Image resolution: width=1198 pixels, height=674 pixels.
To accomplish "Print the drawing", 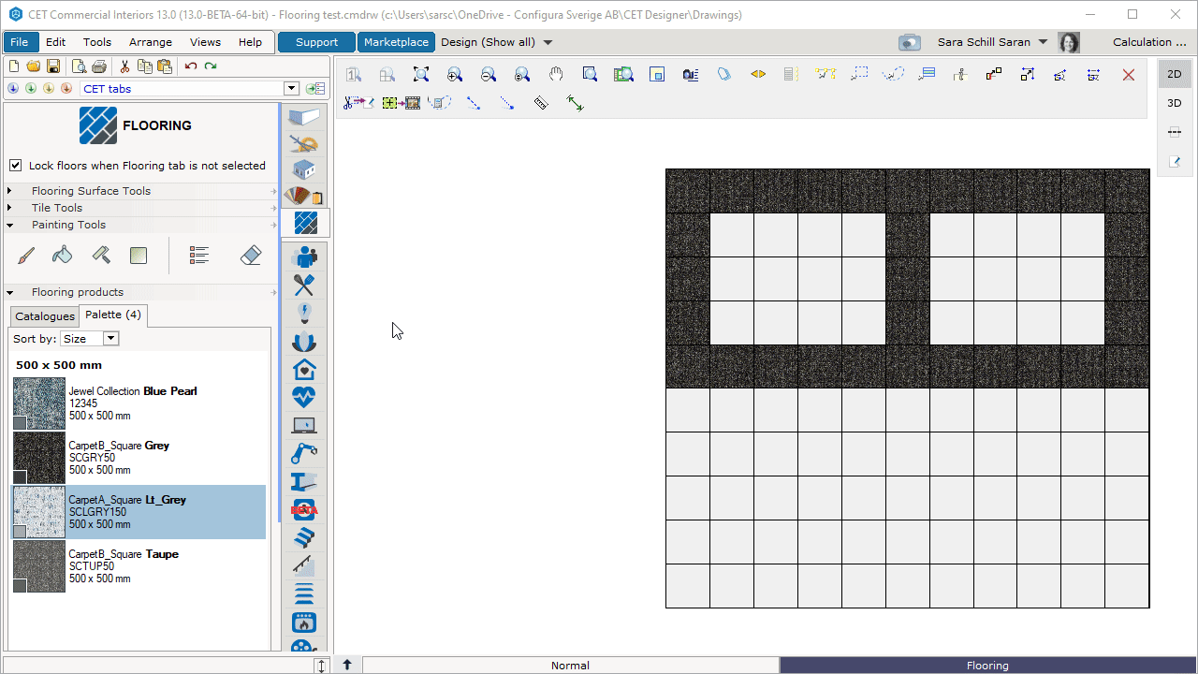I will pyautogui.click(x=99, y=66).
